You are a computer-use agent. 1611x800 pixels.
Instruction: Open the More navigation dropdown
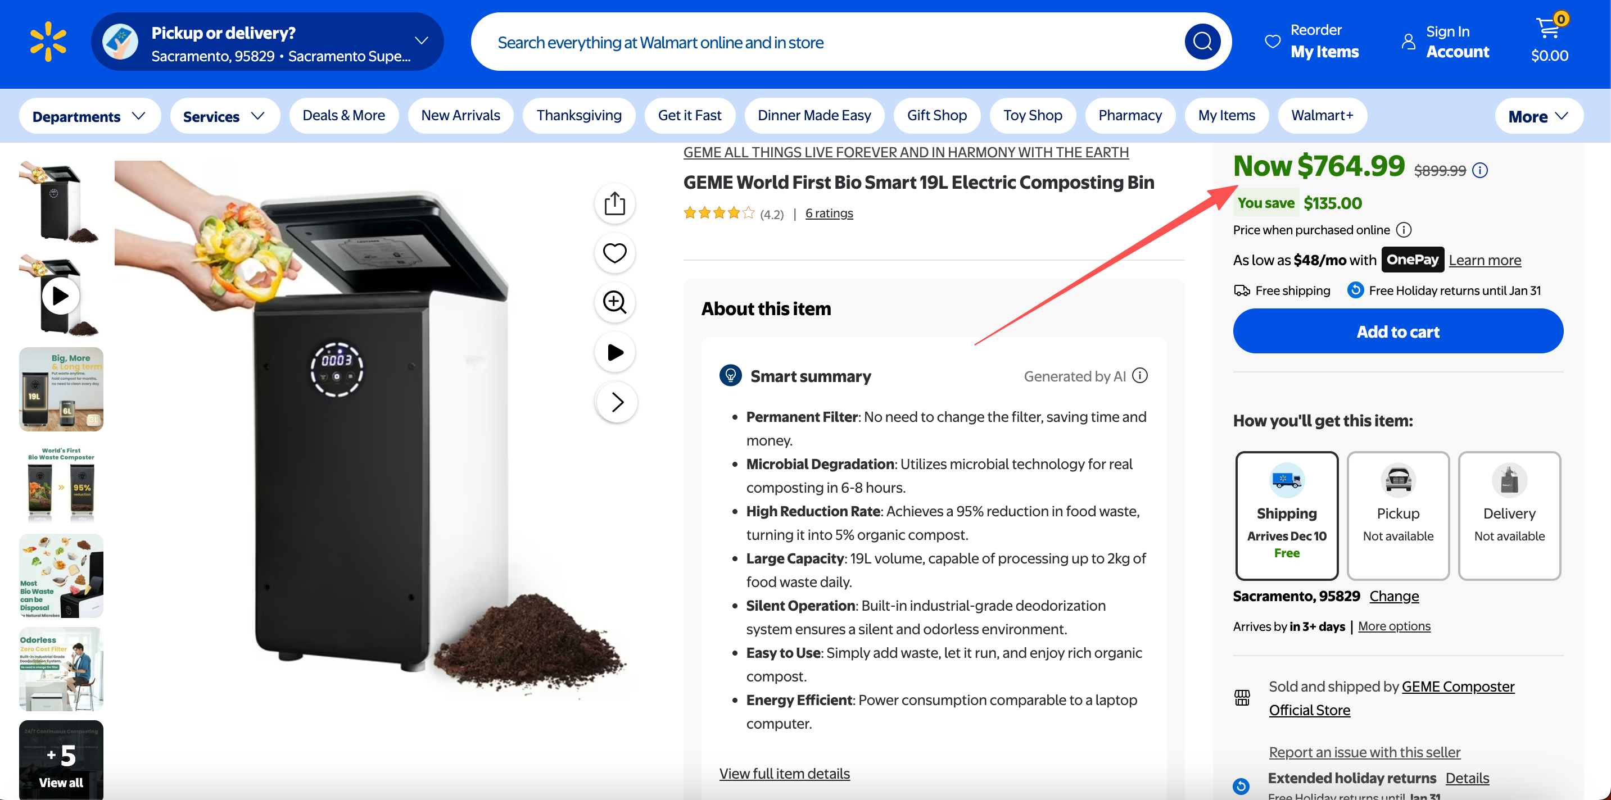click(1538, 116)
